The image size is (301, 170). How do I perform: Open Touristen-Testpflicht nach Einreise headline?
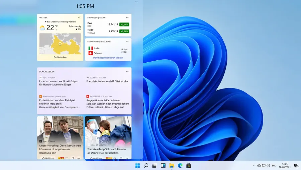(107, 151)
